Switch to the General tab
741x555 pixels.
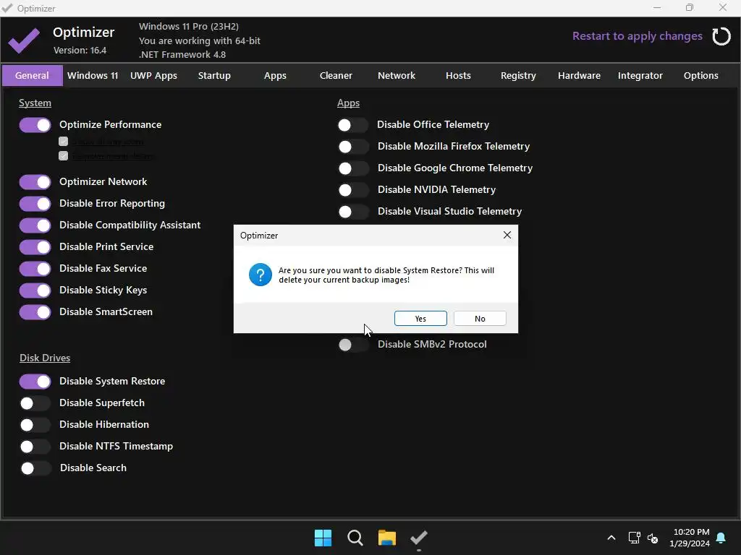click(32, 75)
